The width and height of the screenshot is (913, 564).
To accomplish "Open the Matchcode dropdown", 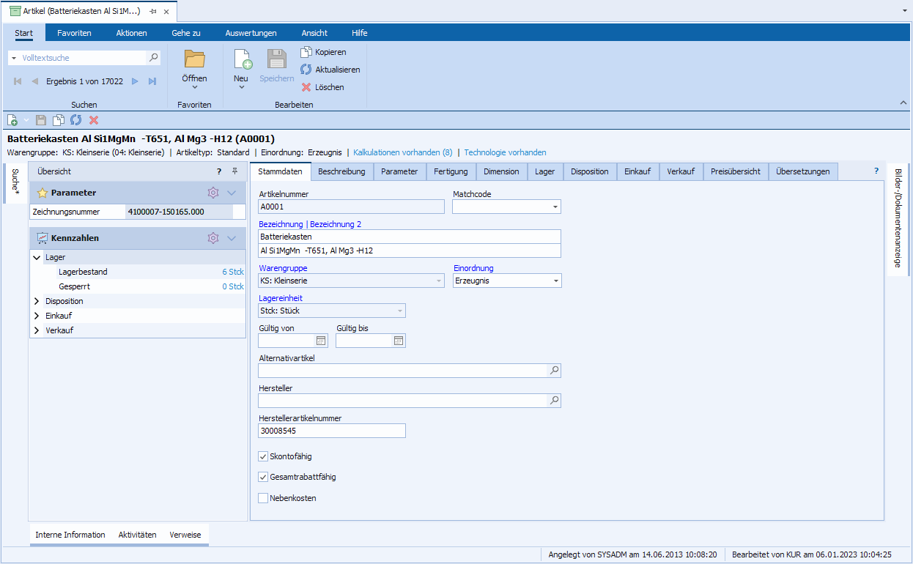I will coord(555,207).
